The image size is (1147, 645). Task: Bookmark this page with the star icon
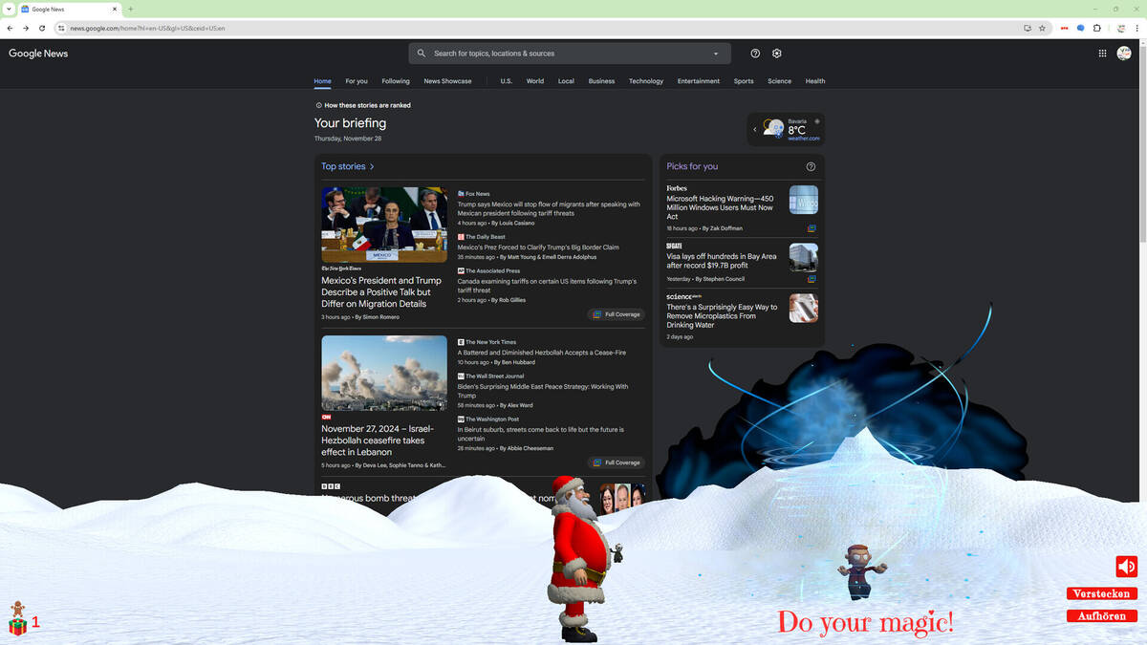[x=1042, y=28]
